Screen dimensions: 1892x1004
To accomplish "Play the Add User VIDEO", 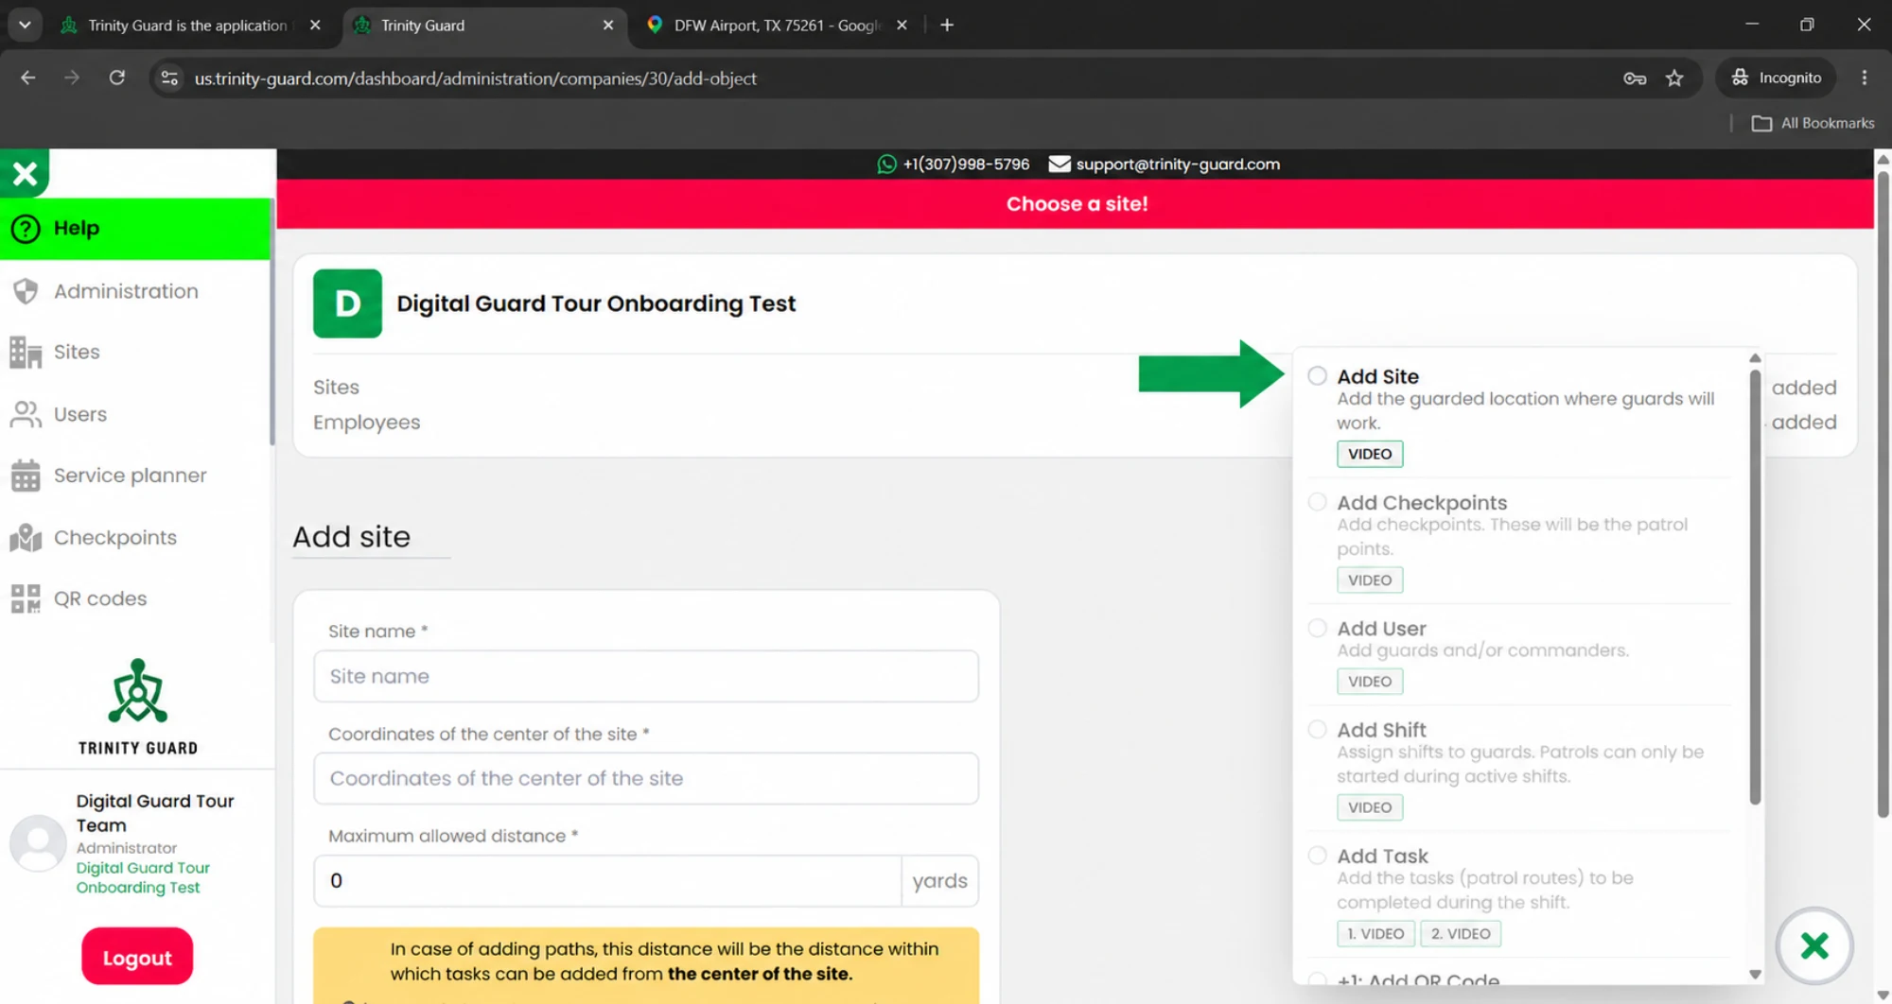I will point(1369,682).
